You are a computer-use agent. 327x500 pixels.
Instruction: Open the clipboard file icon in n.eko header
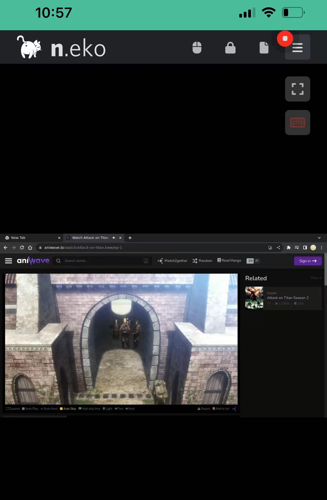(x=264, y=48)
